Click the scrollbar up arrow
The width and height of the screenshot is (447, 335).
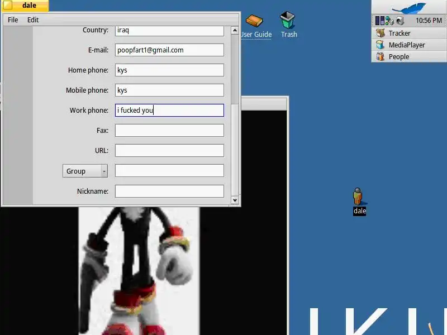pos(235,30)
